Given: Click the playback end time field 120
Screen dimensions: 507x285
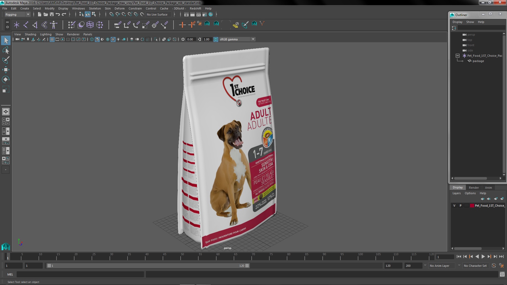Looking at the screenshot, I should (393, 266).
